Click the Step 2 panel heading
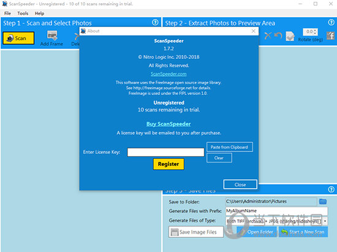Viewport: 337px width, 252px height. pyautogui.click(x=220, y=23)
